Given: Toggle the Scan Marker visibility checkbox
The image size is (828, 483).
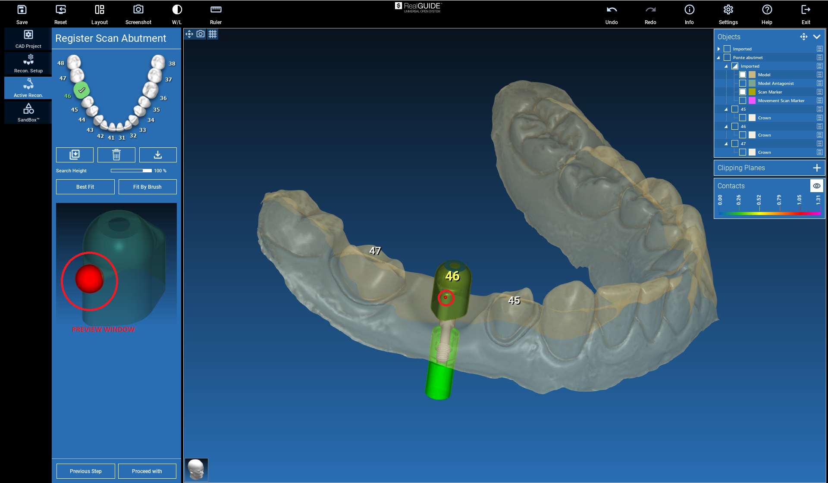Looking at the screenshot, I should click(x=743, y=92).
